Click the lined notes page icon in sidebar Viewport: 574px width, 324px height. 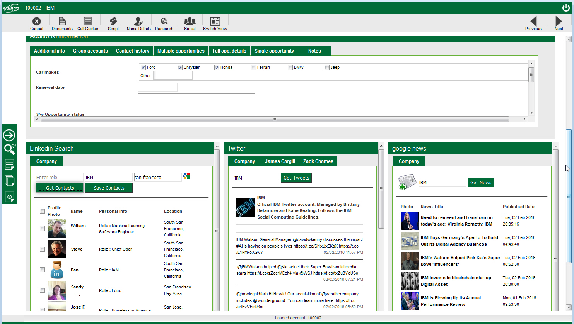click(x=9, y=164)
